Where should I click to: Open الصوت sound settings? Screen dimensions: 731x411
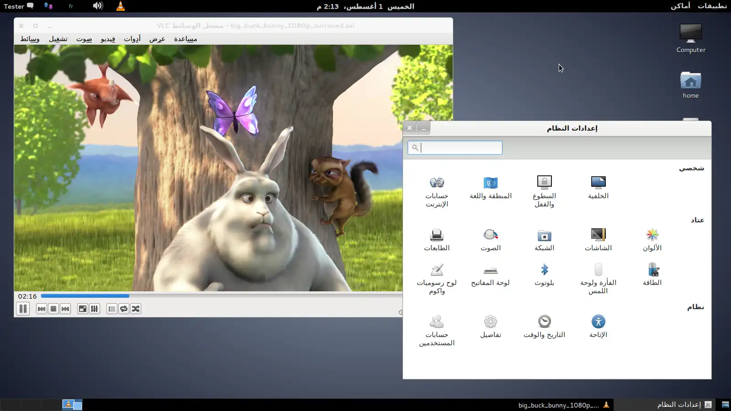pyautogui.click(x=491, y=240)
